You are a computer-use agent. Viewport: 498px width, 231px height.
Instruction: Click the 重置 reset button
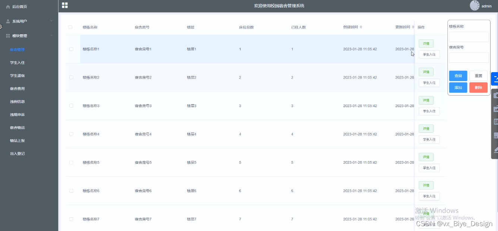click(x=478, y=76)
